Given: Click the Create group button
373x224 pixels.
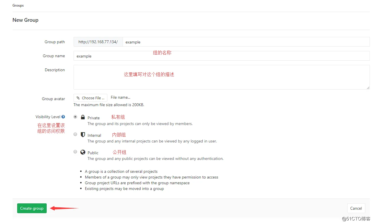Looking at the screenshot, I should [x=32, y=208].
